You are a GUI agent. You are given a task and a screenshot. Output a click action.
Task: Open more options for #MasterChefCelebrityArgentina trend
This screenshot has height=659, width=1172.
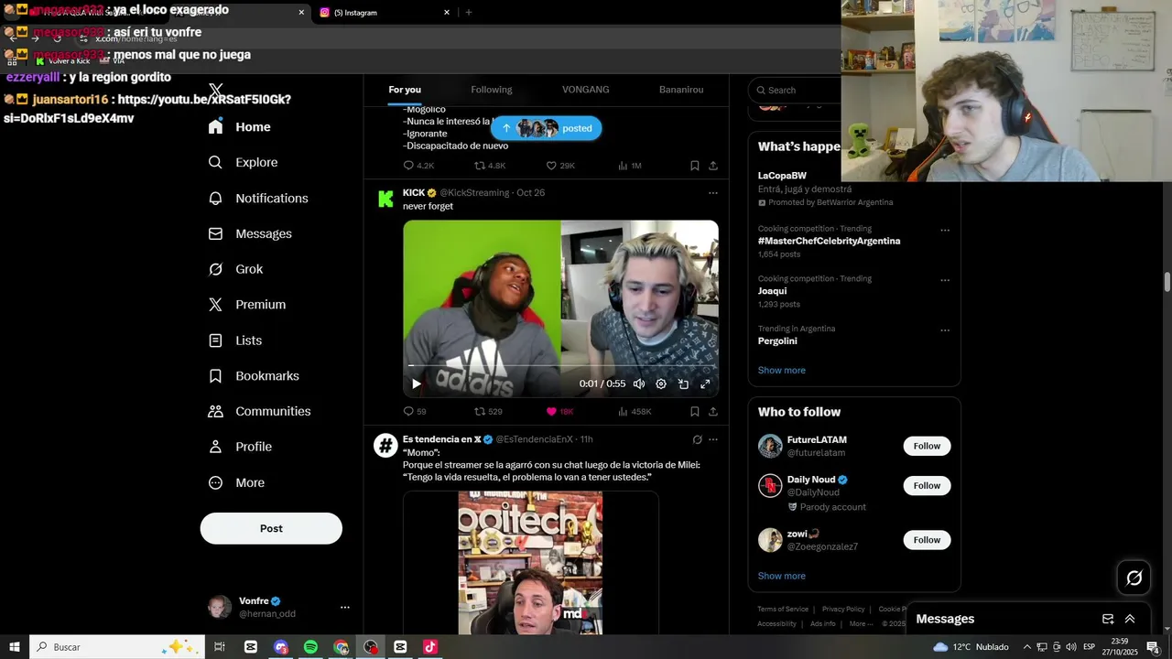(945, 231)
